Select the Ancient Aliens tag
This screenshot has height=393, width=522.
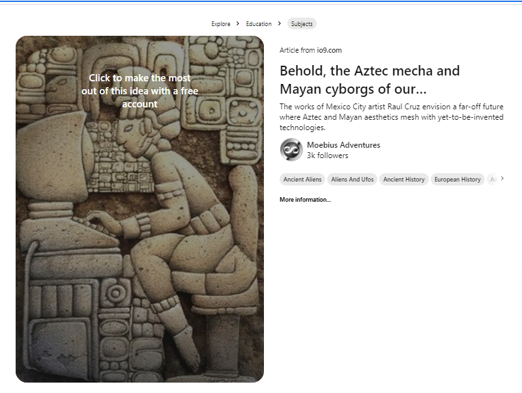point(302,180)
